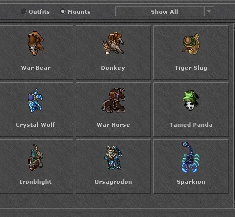Click the Crystal Wolf name label
235x217 pixels.
pos(36,125)
